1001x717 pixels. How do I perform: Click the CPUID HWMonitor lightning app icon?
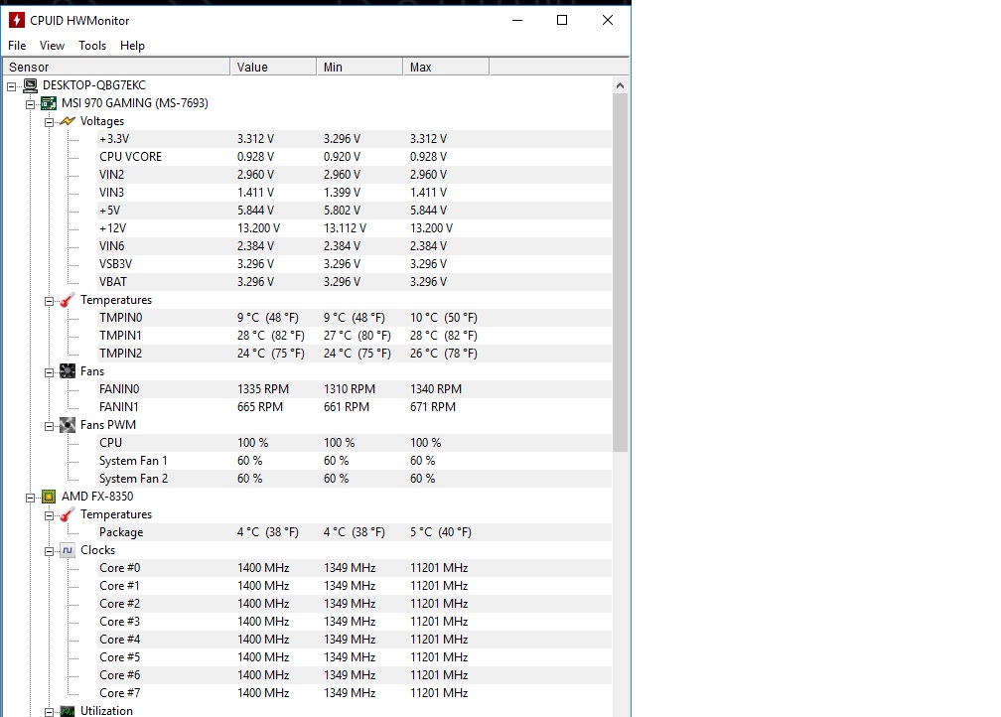click(x=17, y=21)
